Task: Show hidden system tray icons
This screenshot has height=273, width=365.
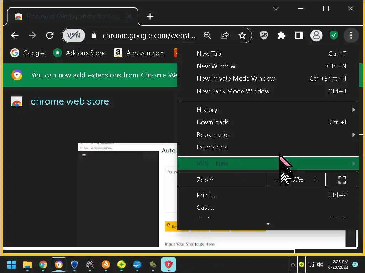Action: coord(293,264)
